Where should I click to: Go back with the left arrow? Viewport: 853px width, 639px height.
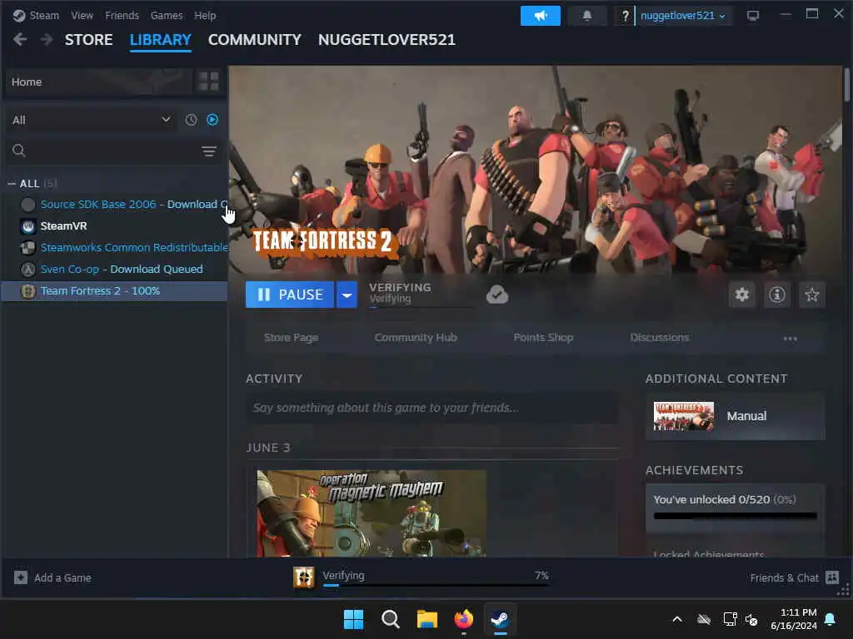coord(20,40)
